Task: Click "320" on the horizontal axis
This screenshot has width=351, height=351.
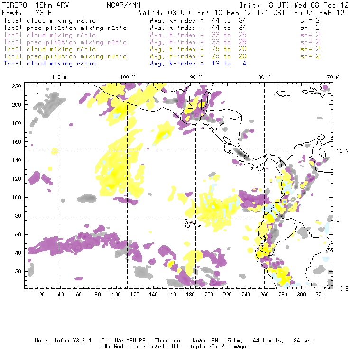Action: [x=320, y=295]
